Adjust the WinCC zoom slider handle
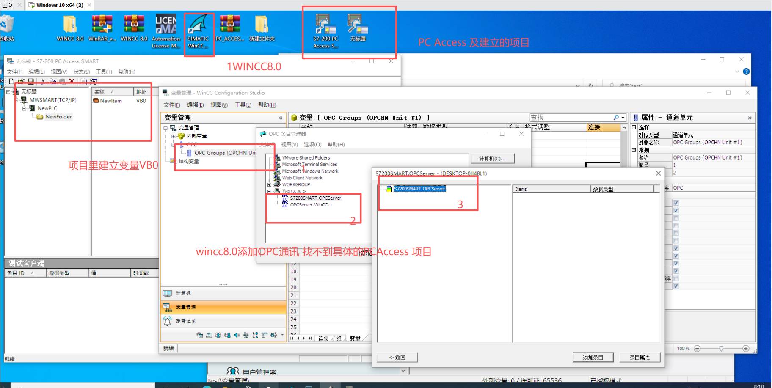This screenshot has width=772, height=388. pos(721,348)
